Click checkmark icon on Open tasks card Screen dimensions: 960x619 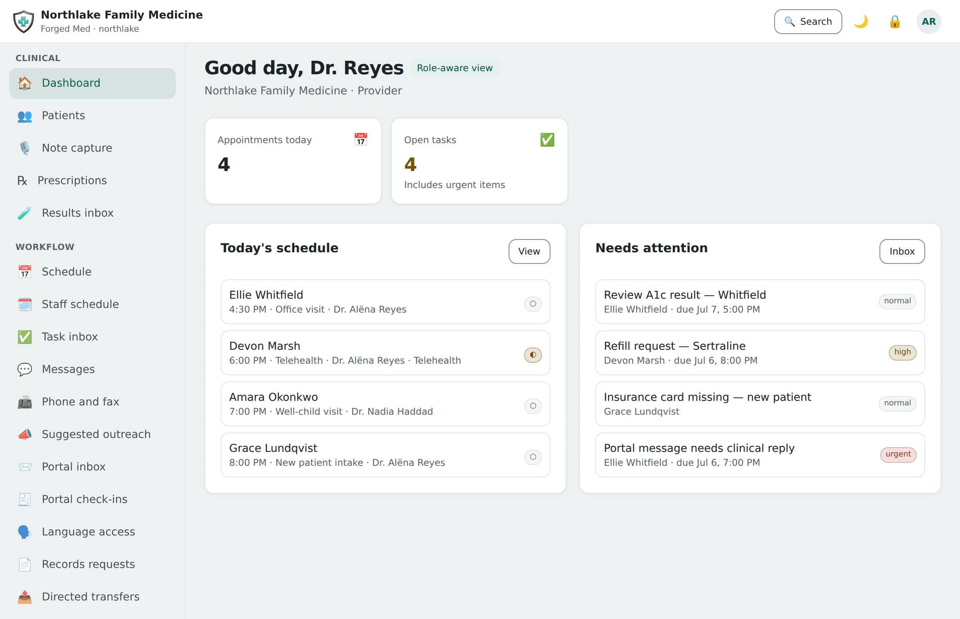tap(547, 140)
